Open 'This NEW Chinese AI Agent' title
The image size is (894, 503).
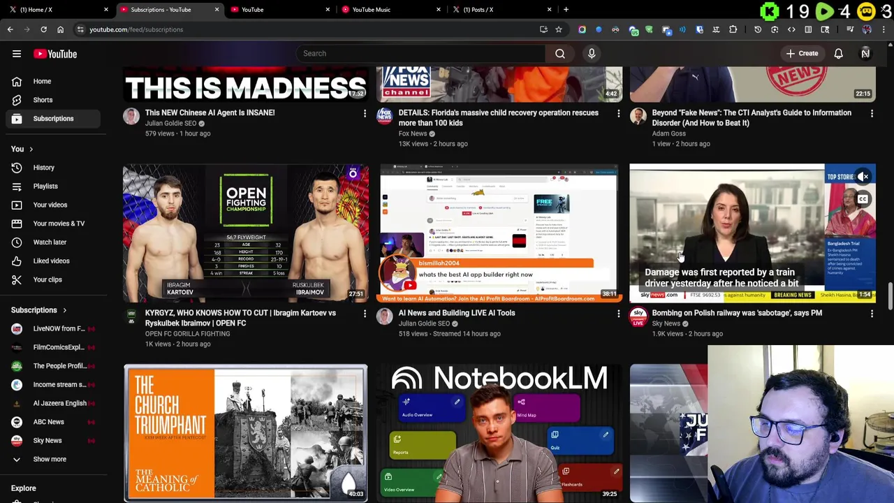point(210,112)
